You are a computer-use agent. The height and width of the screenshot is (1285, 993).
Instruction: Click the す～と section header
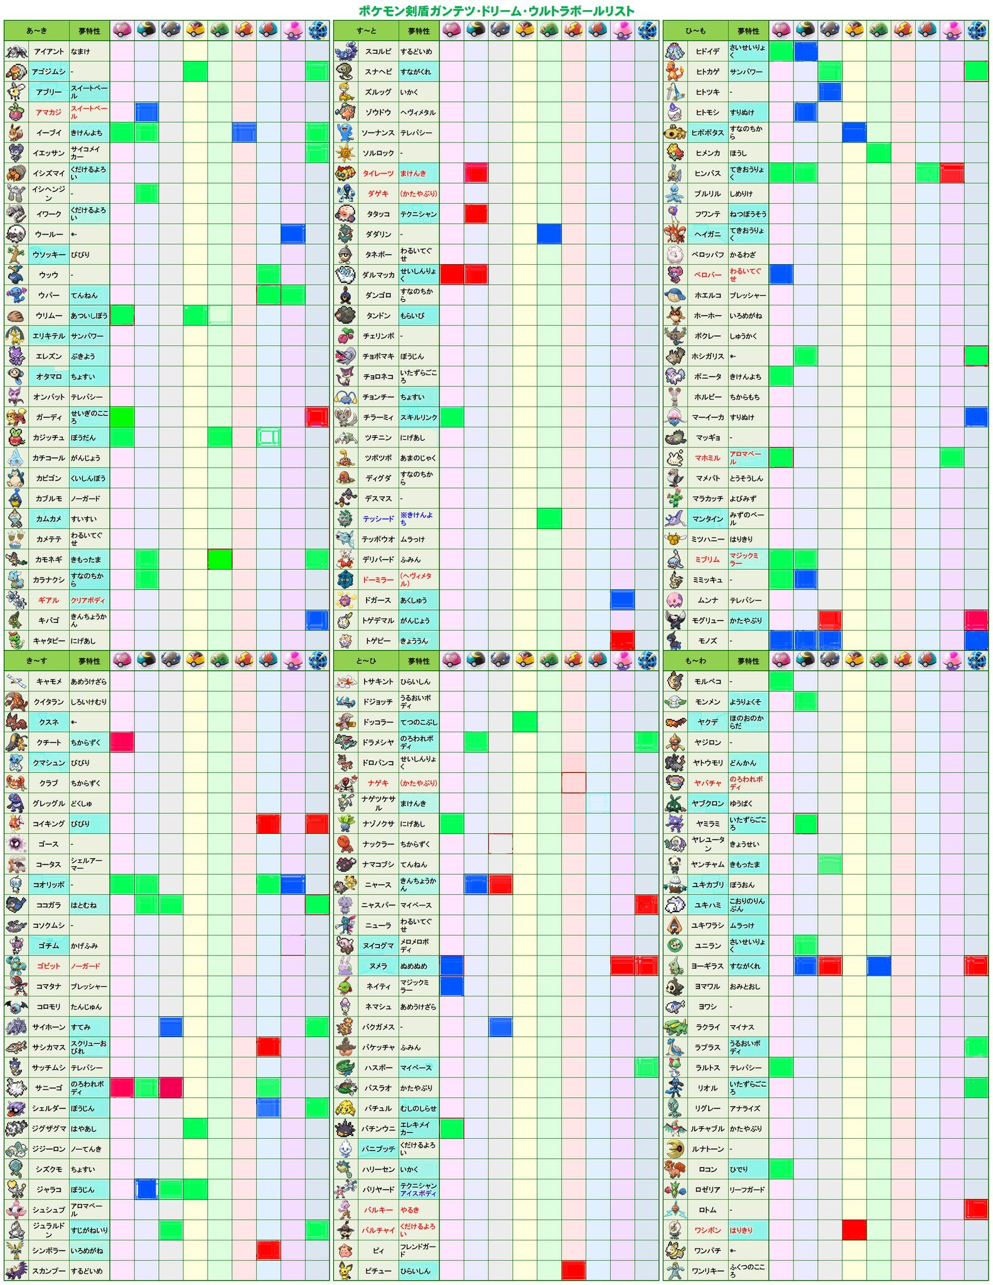pos(366,30)
